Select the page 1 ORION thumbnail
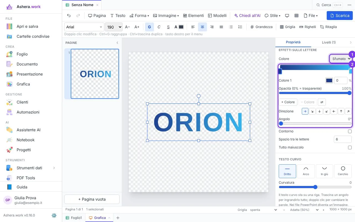Viewport: 355px width, 222px height. (x=95, y=74)
